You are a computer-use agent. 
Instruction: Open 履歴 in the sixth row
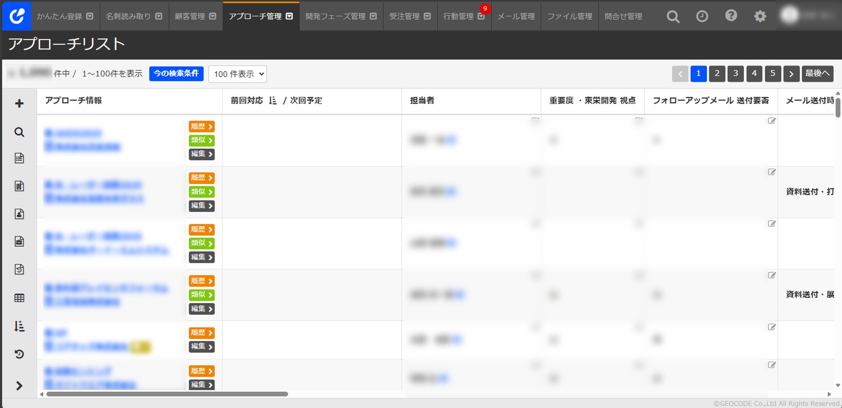(202, 371)
